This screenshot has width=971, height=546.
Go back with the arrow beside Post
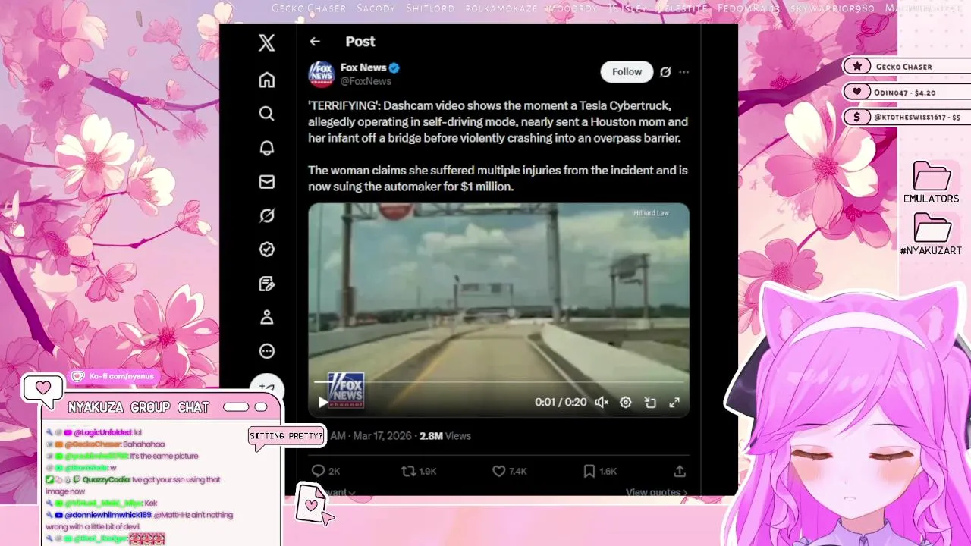(x=315, y=42)
